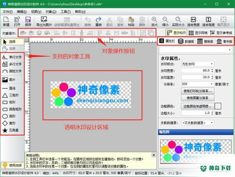Switch to the 素材库 tab
Image resolution: width=235 pixels, height=177 pixels.
pyautogui.click(x=224, y=41)
